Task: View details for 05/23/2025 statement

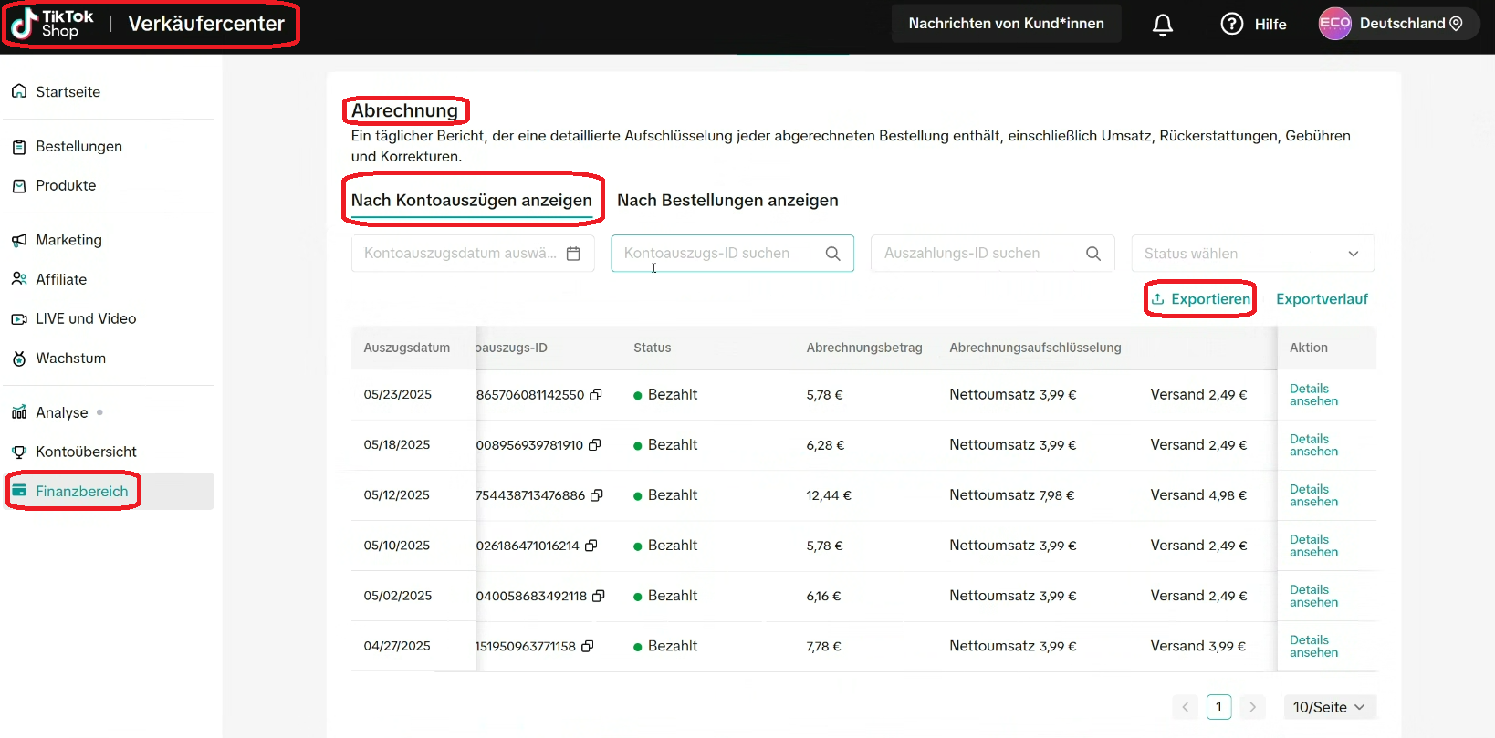Action: 1313,395
